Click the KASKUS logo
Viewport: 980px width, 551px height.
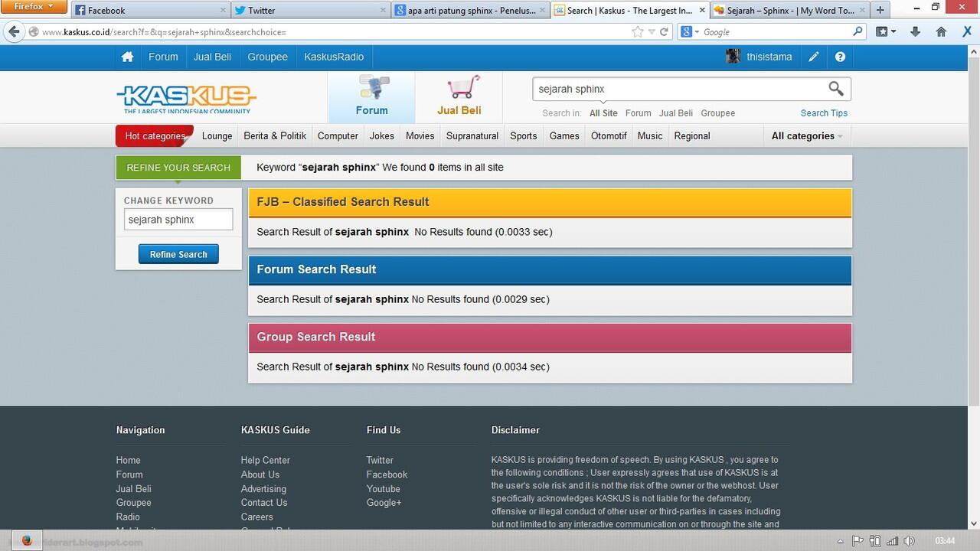[186, 98]
